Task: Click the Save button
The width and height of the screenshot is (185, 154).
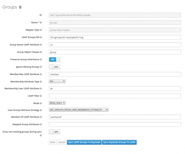Action: click(x=53, y=142)
